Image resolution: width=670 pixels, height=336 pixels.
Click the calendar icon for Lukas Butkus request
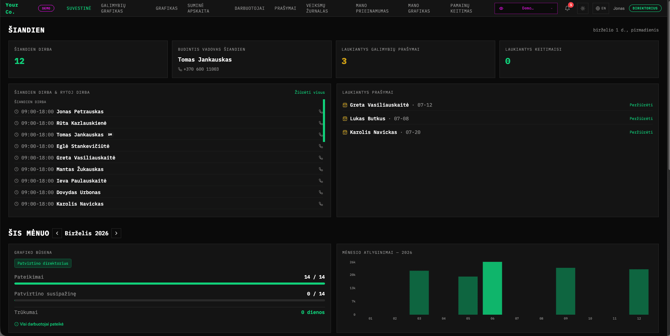point(345,119)
